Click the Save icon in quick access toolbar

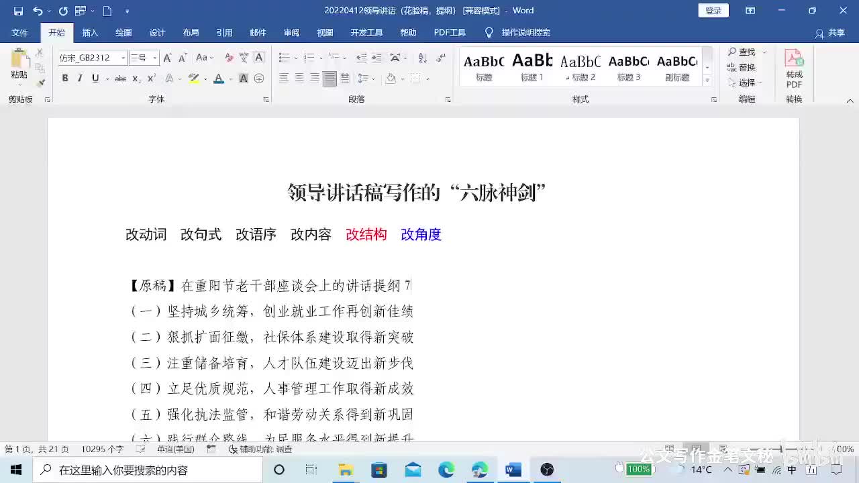(18, 11)
